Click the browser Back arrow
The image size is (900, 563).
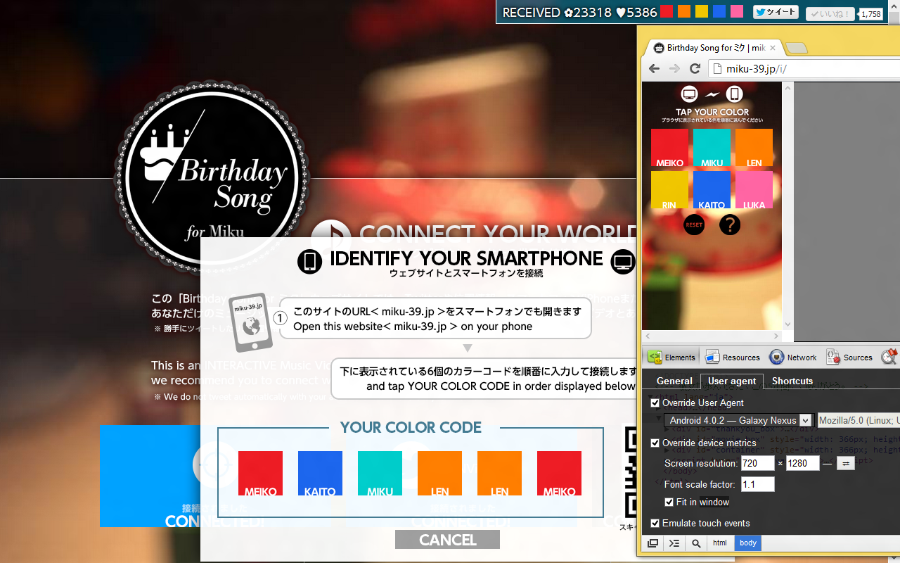coord(654,68)
